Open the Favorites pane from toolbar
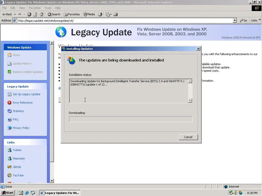Viewport: 262px width, 196px height. click(x=72, y=14)
